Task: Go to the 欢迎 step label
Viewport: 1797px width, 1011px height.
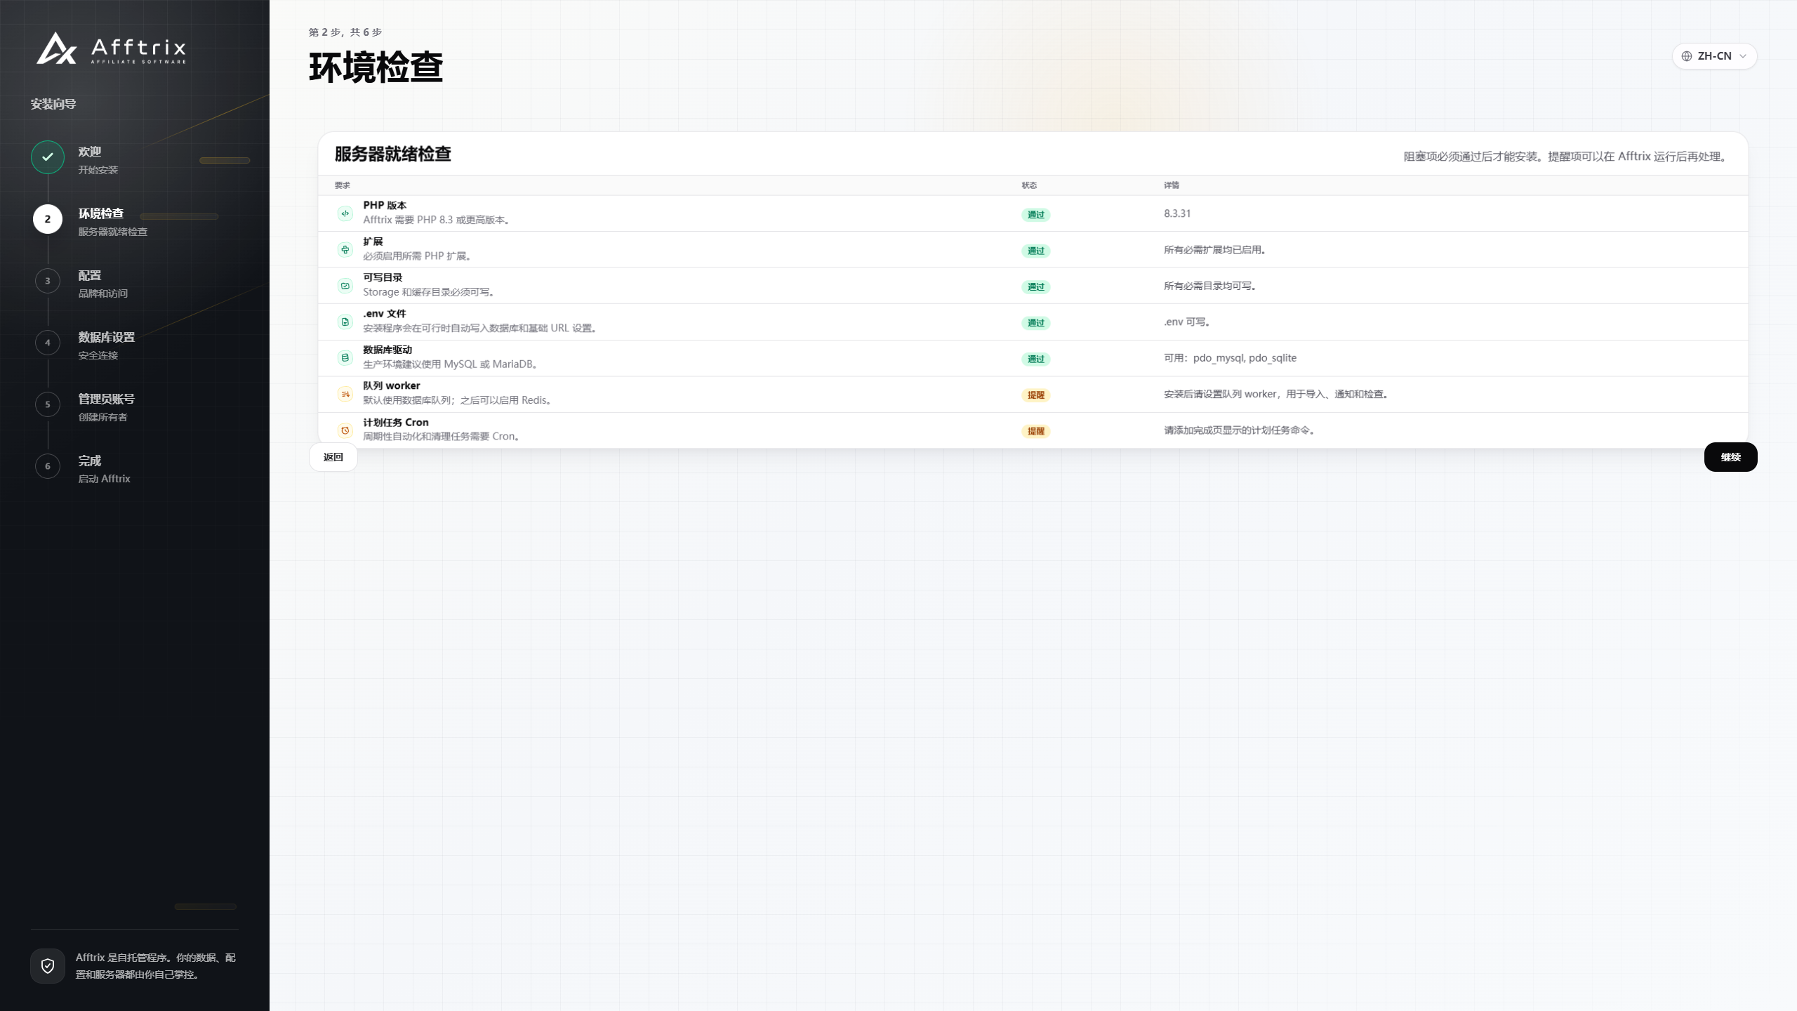Action: point(90,152)
